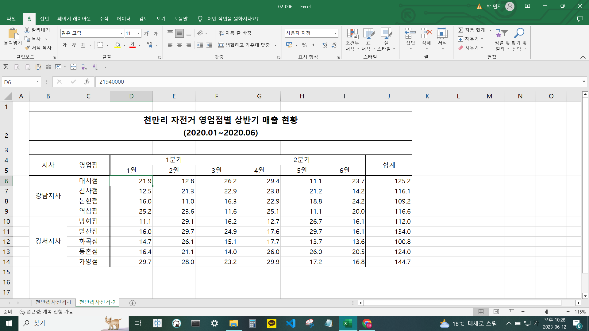The image size is (589, 331).
Task: Open 셀 스타일 cell styles gallery
Action: [386, 40]
